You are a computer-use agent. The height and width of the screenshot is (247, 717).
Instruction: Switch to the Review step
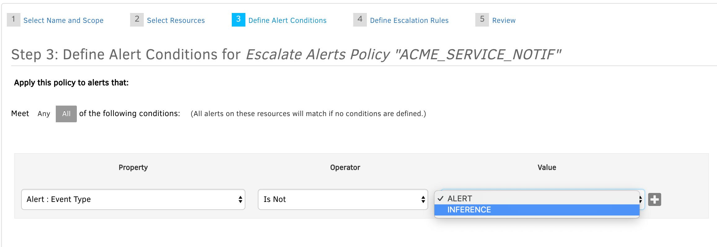click(x=503, y=20)
